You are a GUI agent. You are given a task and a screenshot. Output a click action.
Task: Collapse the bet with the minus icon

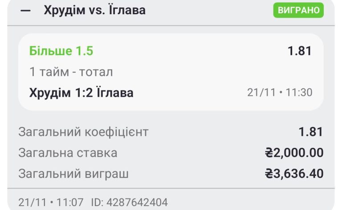point(26,11)
